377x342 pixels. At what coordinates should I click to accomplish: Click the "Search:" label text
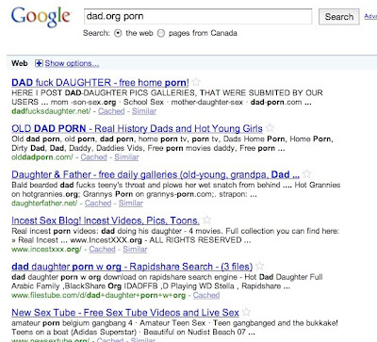96,33
